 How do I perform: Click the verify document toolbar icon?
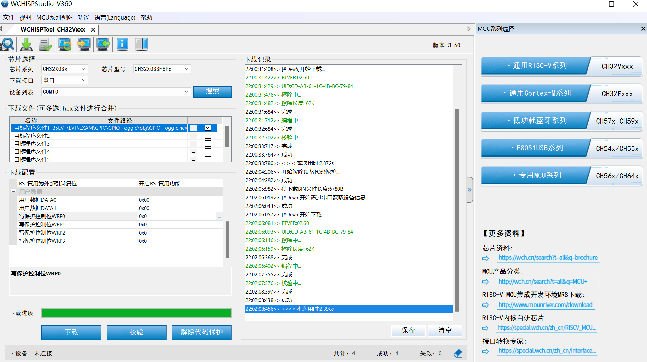[46, 44]
